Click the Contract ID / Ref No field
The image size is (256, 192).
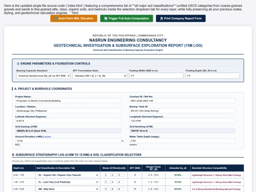pos(182,101)
